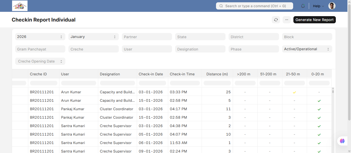351x153 pixels.
Task: Click the pink brain assistant icon
Action: 342,141
